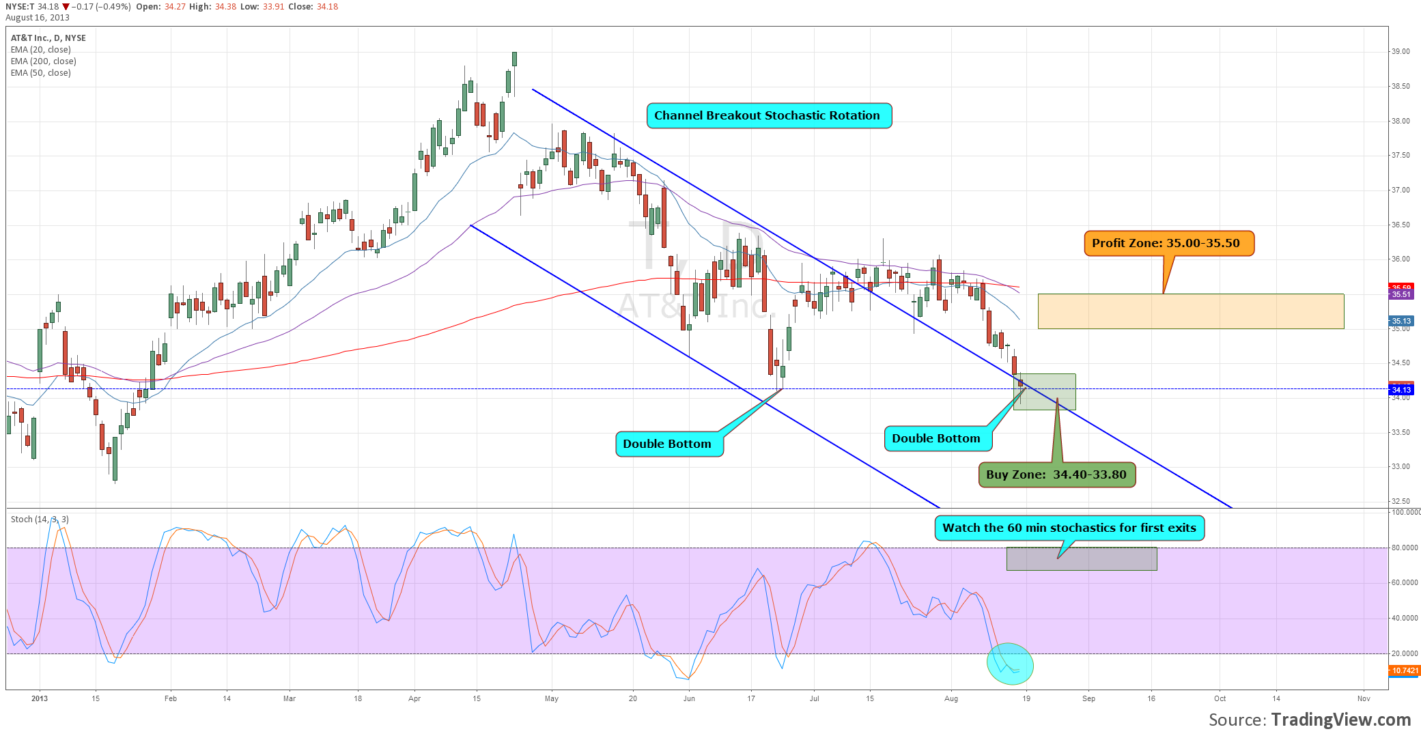
Task: Click the 34.13 blue price label
Action: click(x=1401, y=390)
